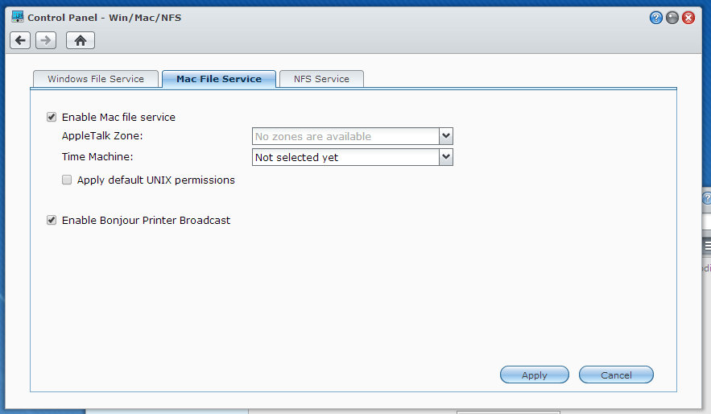Disable Enable Mac file service checkbox

[52, 117]
